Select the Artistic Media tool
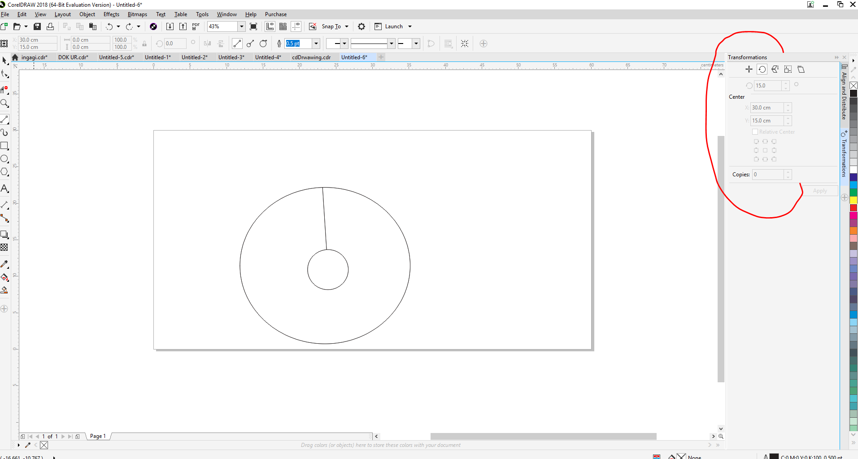858x459 pixels. point(5,132)
